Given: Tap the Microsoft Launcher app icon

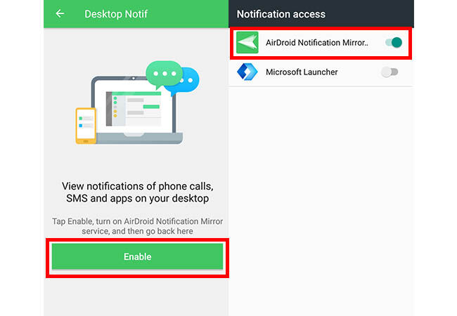Looking at the screenshot, I should pyautogui.click(x=247, y=72).
